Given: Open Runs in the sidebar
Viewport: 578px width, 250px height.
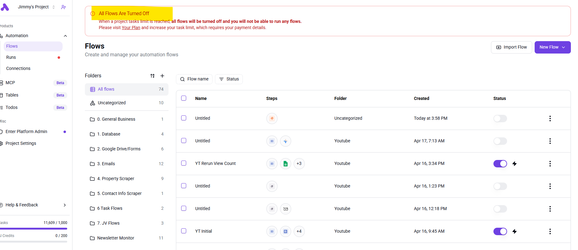Looking at the screenshot, I should 33,58.
